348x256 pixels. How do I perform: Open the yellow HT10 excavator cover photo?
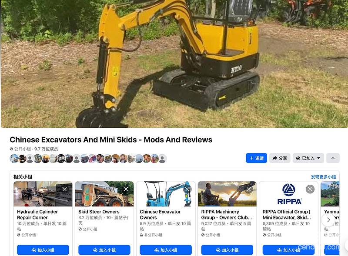[174, 63]
